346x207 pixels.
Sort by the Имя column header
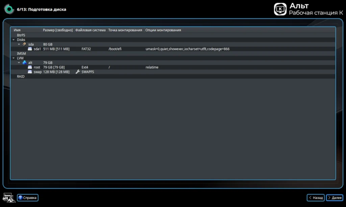pyautogui.click(x=26, y=30)
